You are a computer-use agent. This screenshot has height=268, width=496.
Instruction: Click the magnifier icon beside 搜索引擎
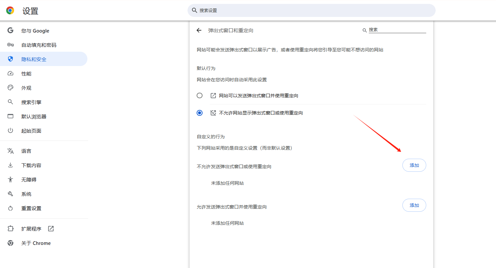(10, 102)
